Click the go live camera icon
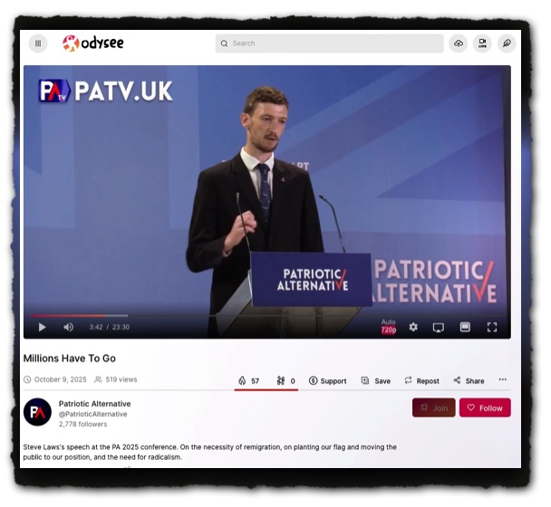 pos(483,43)
